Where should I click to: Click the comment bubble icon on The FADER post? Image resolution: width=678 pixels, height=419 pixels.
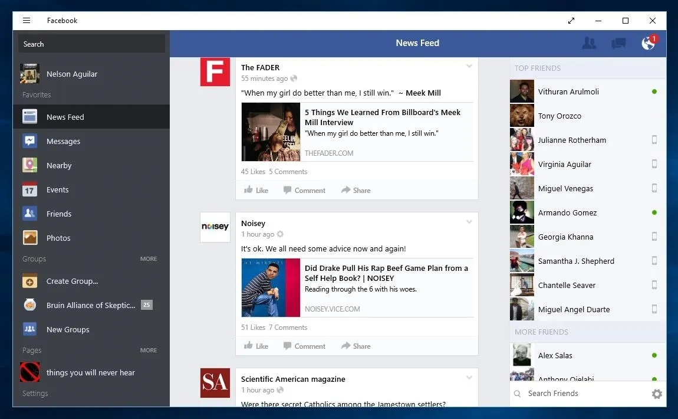pos(287,190)
